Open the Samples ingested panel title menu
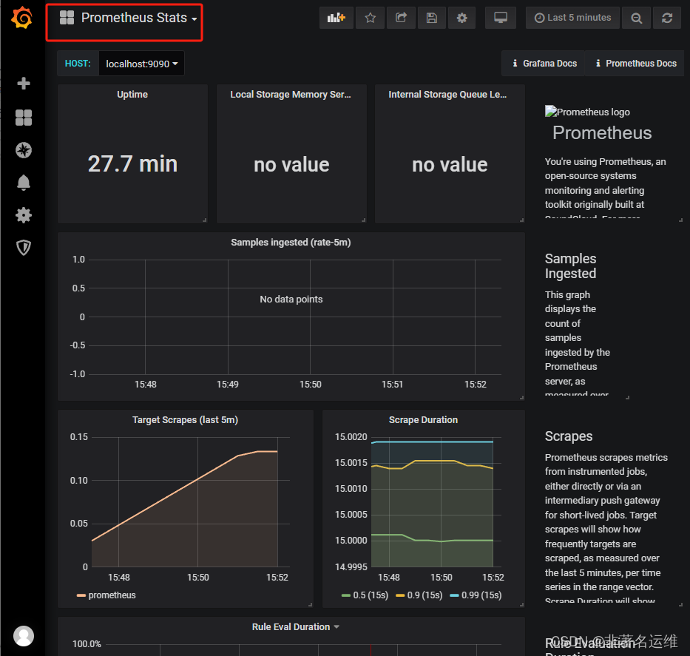The height and width of the screenshot is (656, 690). pyautogui.click(x=291, y=242)
